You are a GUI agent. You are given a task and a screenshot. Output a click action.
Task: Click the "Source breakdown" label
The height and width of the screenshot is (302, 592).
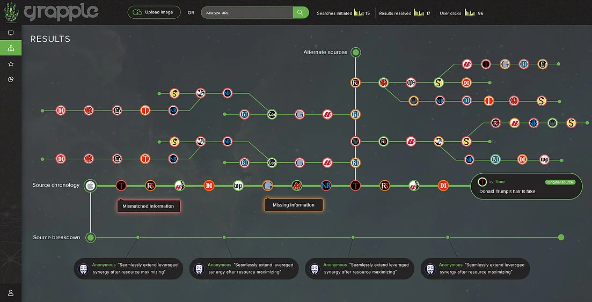pyautogui.click(x=56, y=238)
